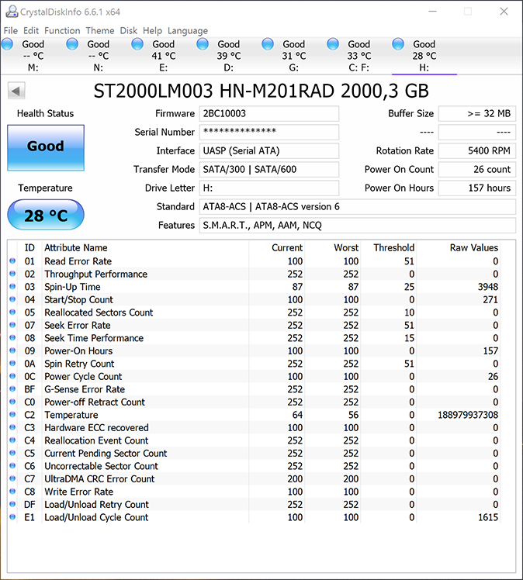Click the status dot of Spin-Up Time

point(12,287)
